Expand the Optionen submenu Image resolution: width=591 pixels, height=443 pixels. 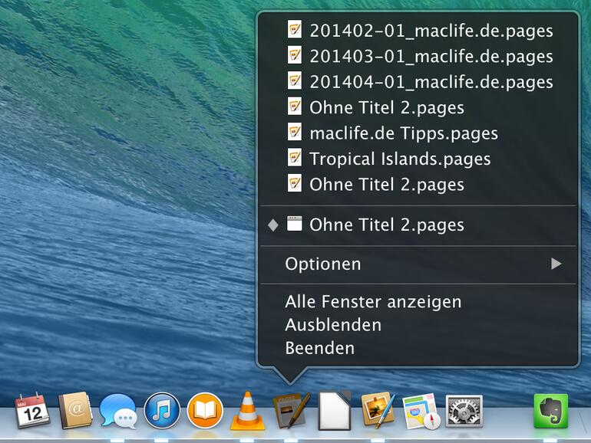tap(418, 264)
